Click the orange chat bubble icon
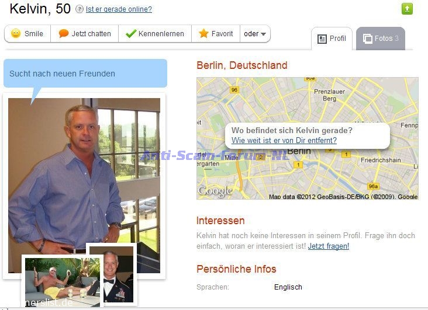Viewport: 428px width, 310px height. [x=64, y=33]
